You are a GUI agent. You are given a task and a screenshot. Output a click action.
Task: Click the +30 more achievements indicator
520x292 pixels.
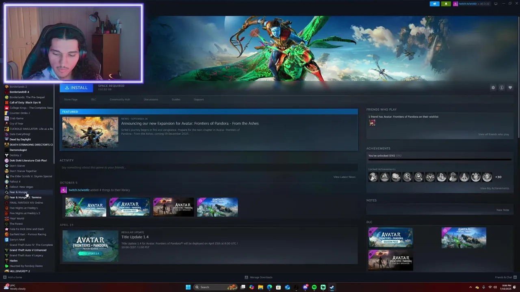498,177
